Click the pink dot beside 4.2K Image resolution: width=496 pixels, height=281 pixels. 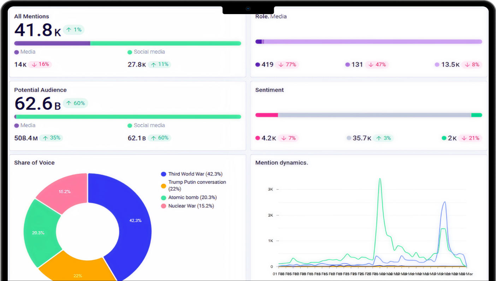coord(258,138)
